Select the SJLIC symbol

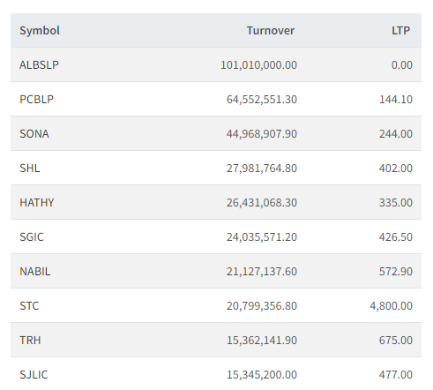pos(34,375)
